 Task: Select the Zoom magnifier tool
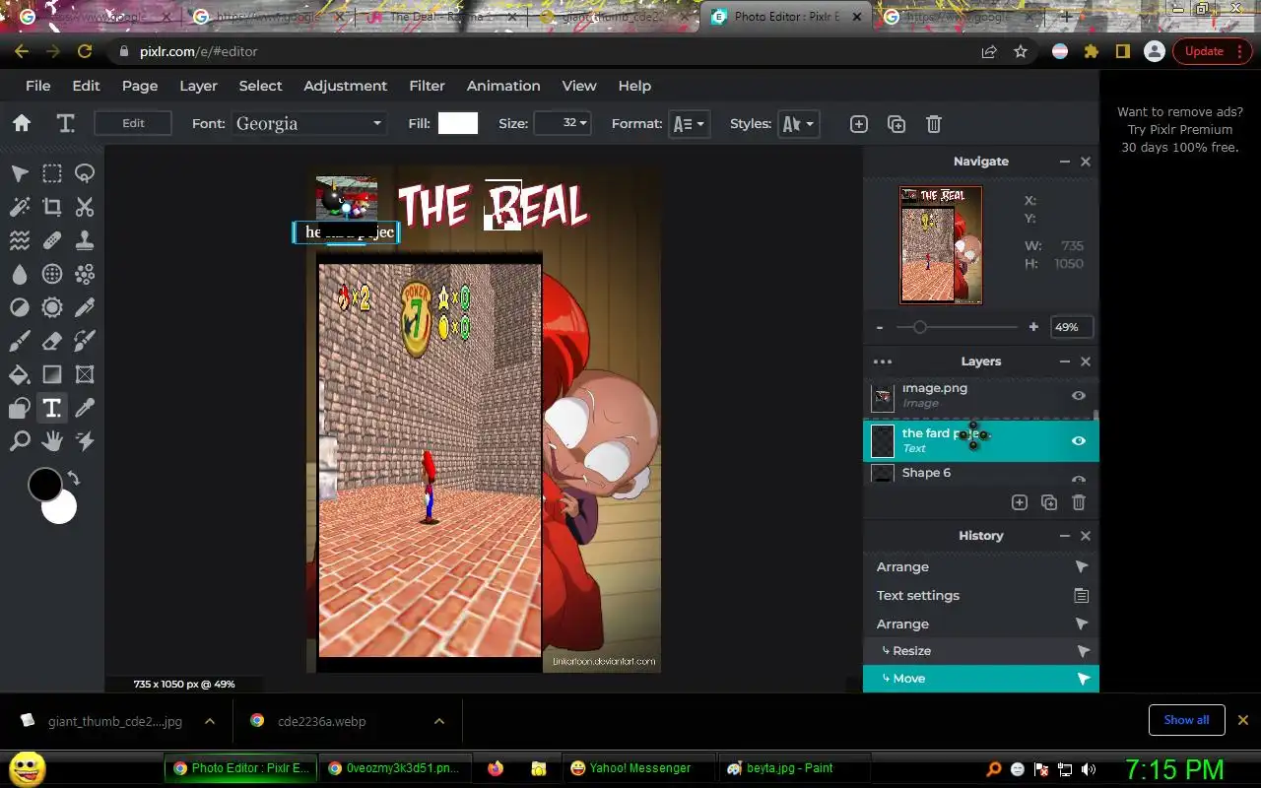coord(20,440)
